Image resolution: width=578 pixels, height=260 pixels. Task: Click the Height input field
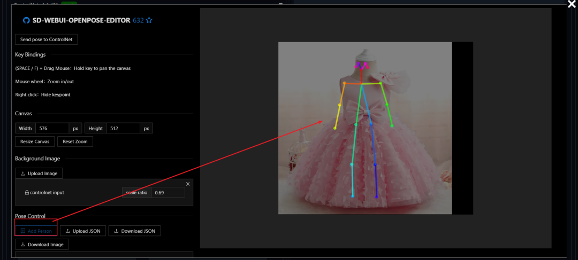pos(123,128)
